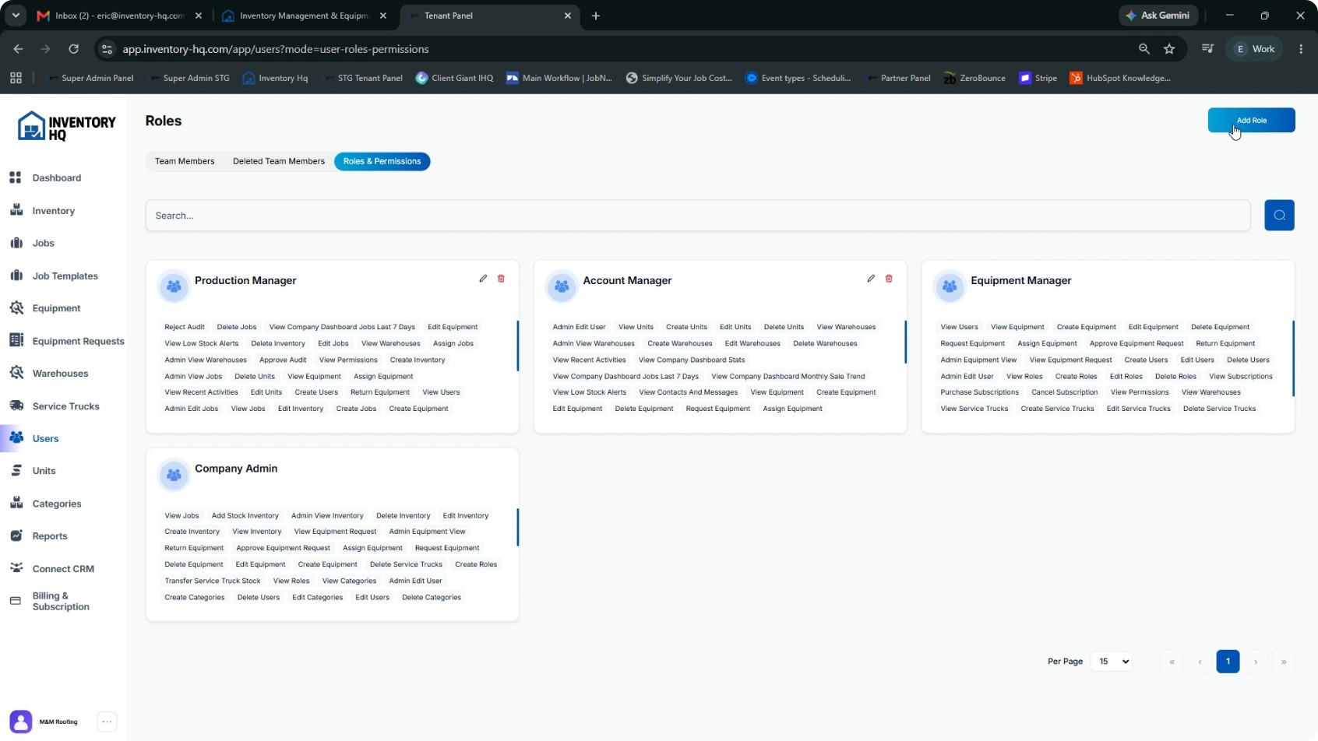Open the Stripe bookmark

tap(1038, 78)
